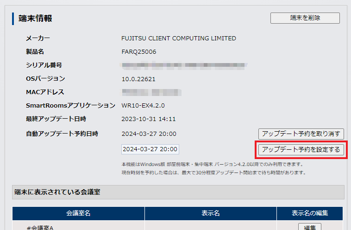Click the maker value FUJITSU CLIENT COMPUTING LIMITED

click(179, 38)
